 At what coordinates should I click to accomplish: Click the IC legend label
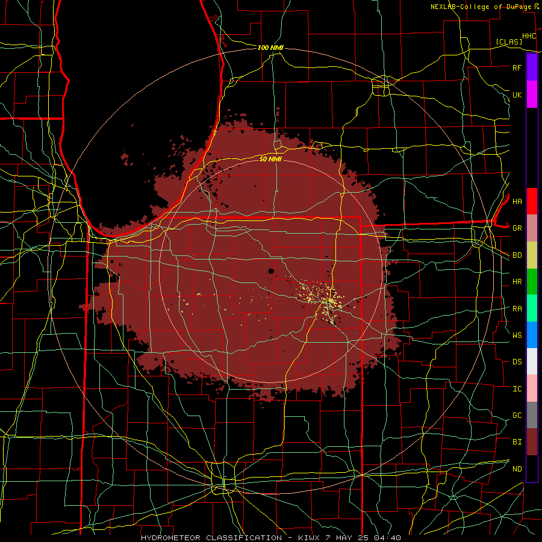pos(517,388)
